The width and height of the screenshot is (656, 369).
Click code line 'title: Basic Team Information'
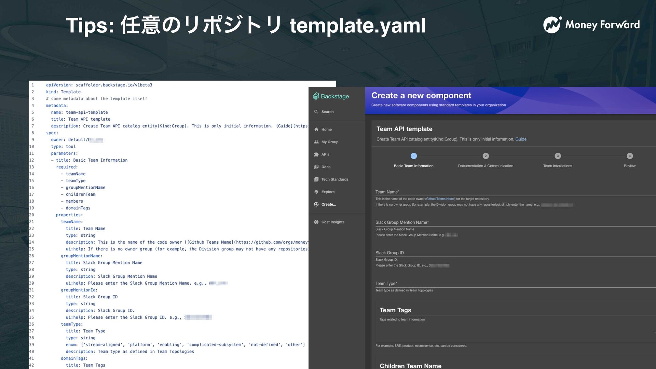point(89,160)
